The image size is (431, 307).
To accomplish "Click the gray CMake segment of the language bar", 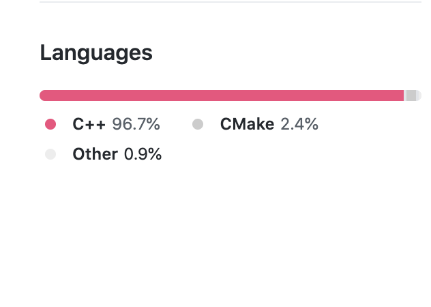I will click(411, 96).
